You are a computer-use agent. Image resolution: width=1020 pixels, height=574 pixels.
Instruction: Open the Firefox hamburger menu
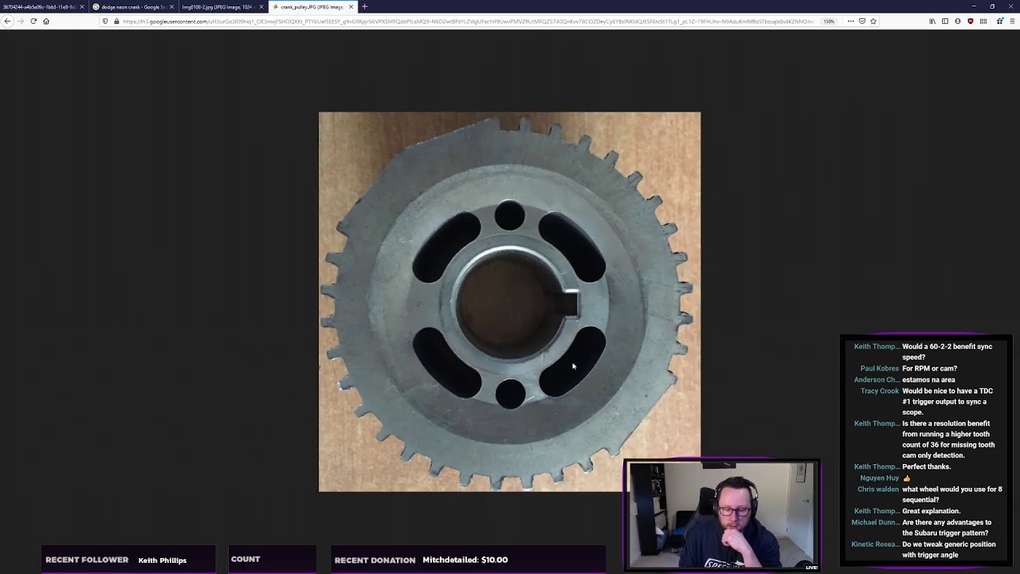(x=1012, y=22)
